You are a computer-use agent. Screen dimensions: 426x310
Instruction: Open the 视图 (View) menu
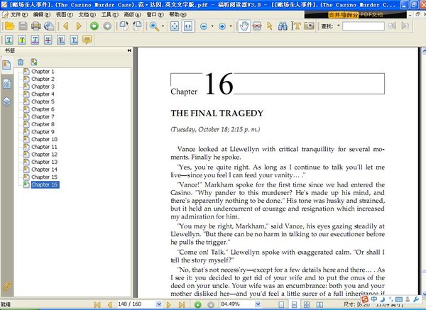(x=65, y=14)
